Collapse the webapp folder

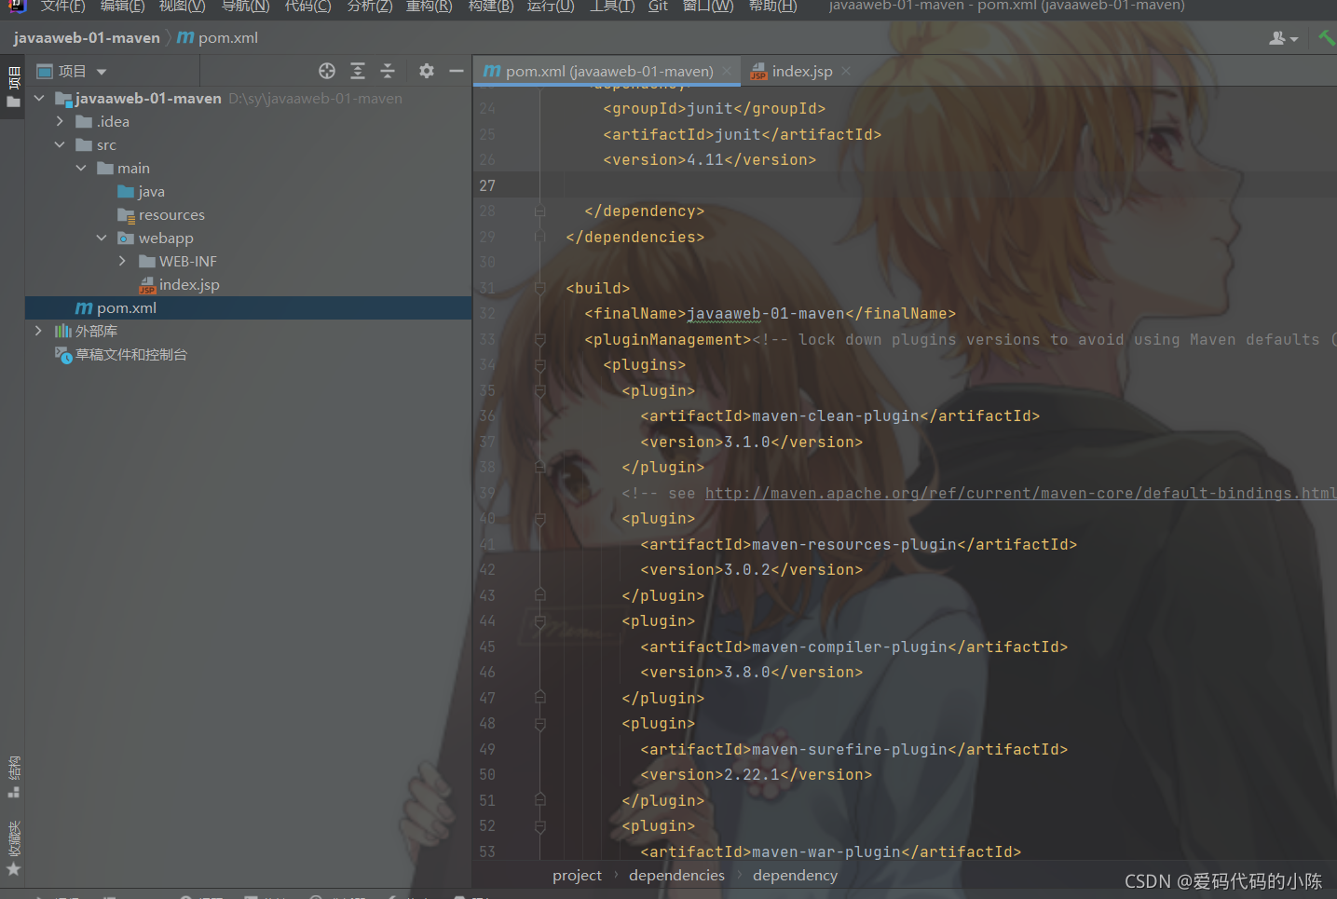tap(102, 238)
